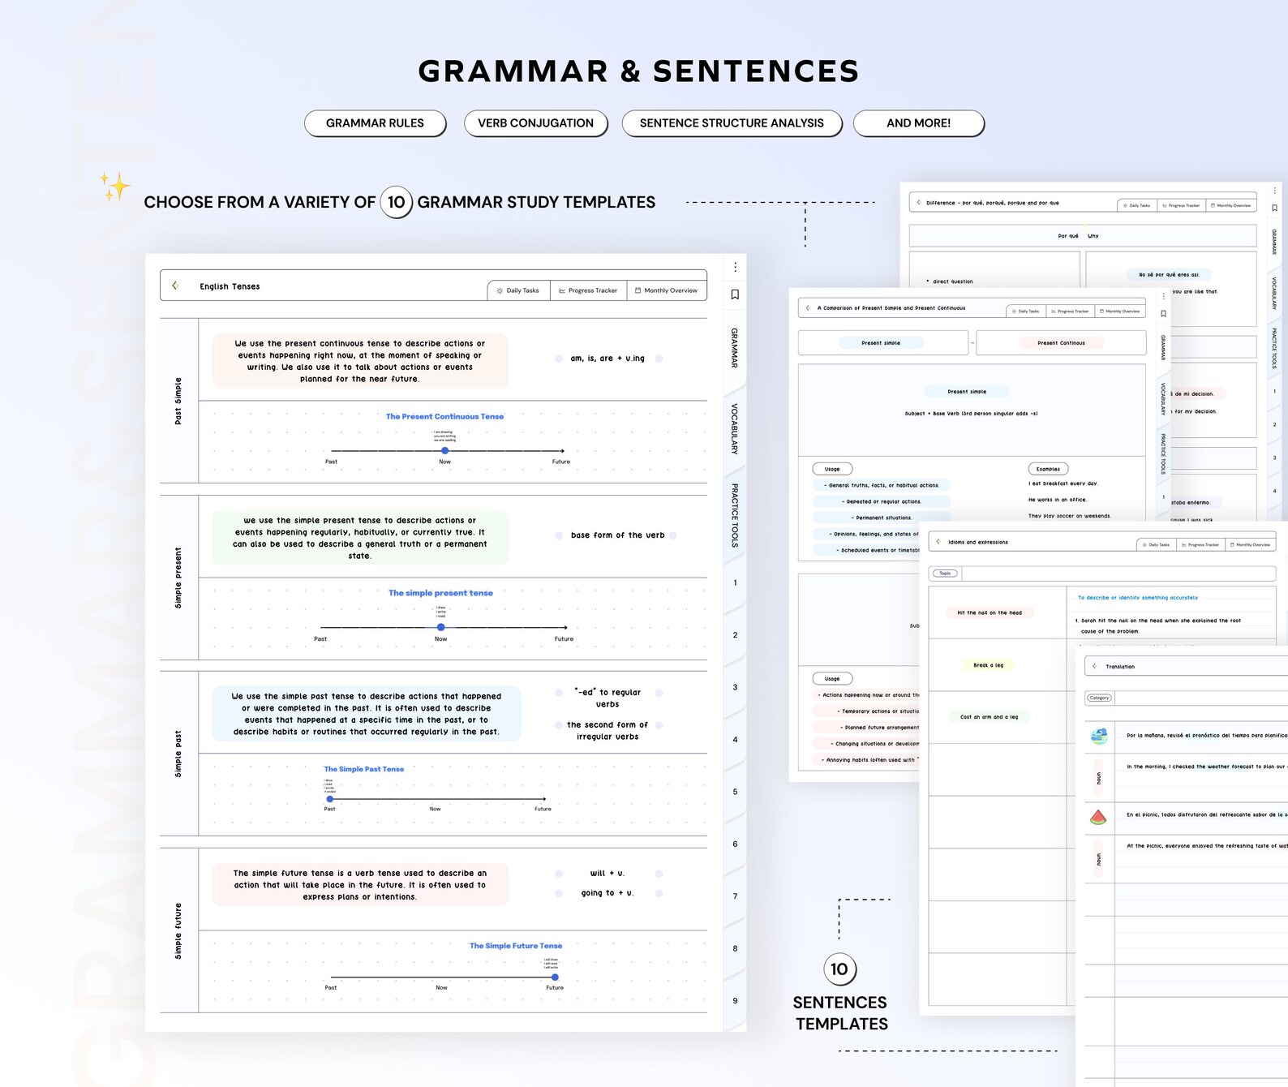Go to numbered side tab 3 on English Tenses page
1288x1087 pixels.
click(736, 687)
